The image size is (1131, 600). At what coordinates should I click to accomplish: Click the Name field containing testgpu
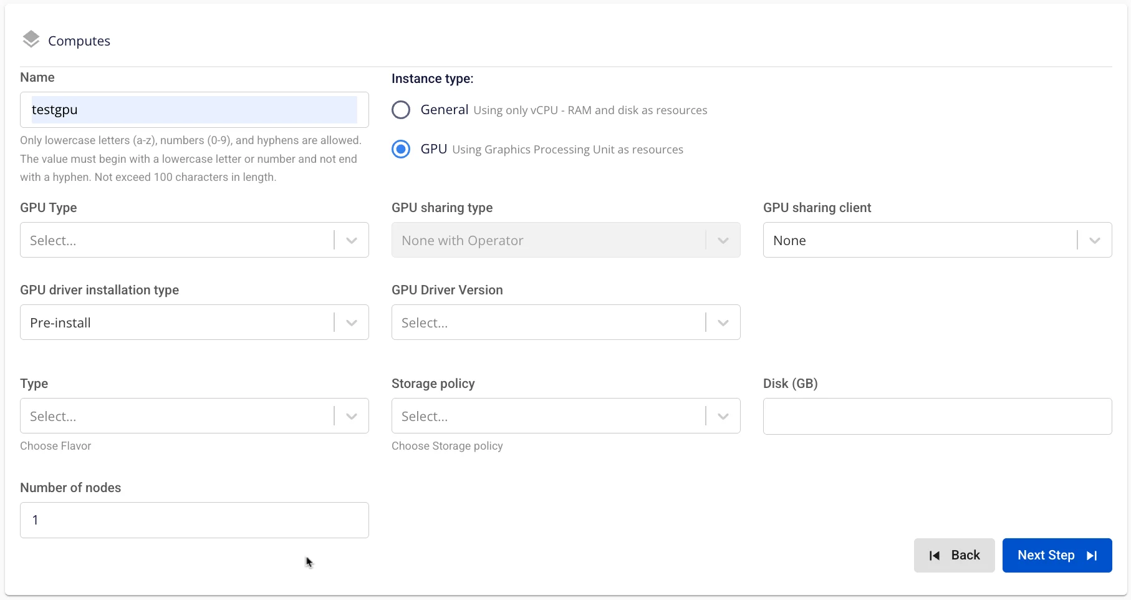[x=195, y=110]
